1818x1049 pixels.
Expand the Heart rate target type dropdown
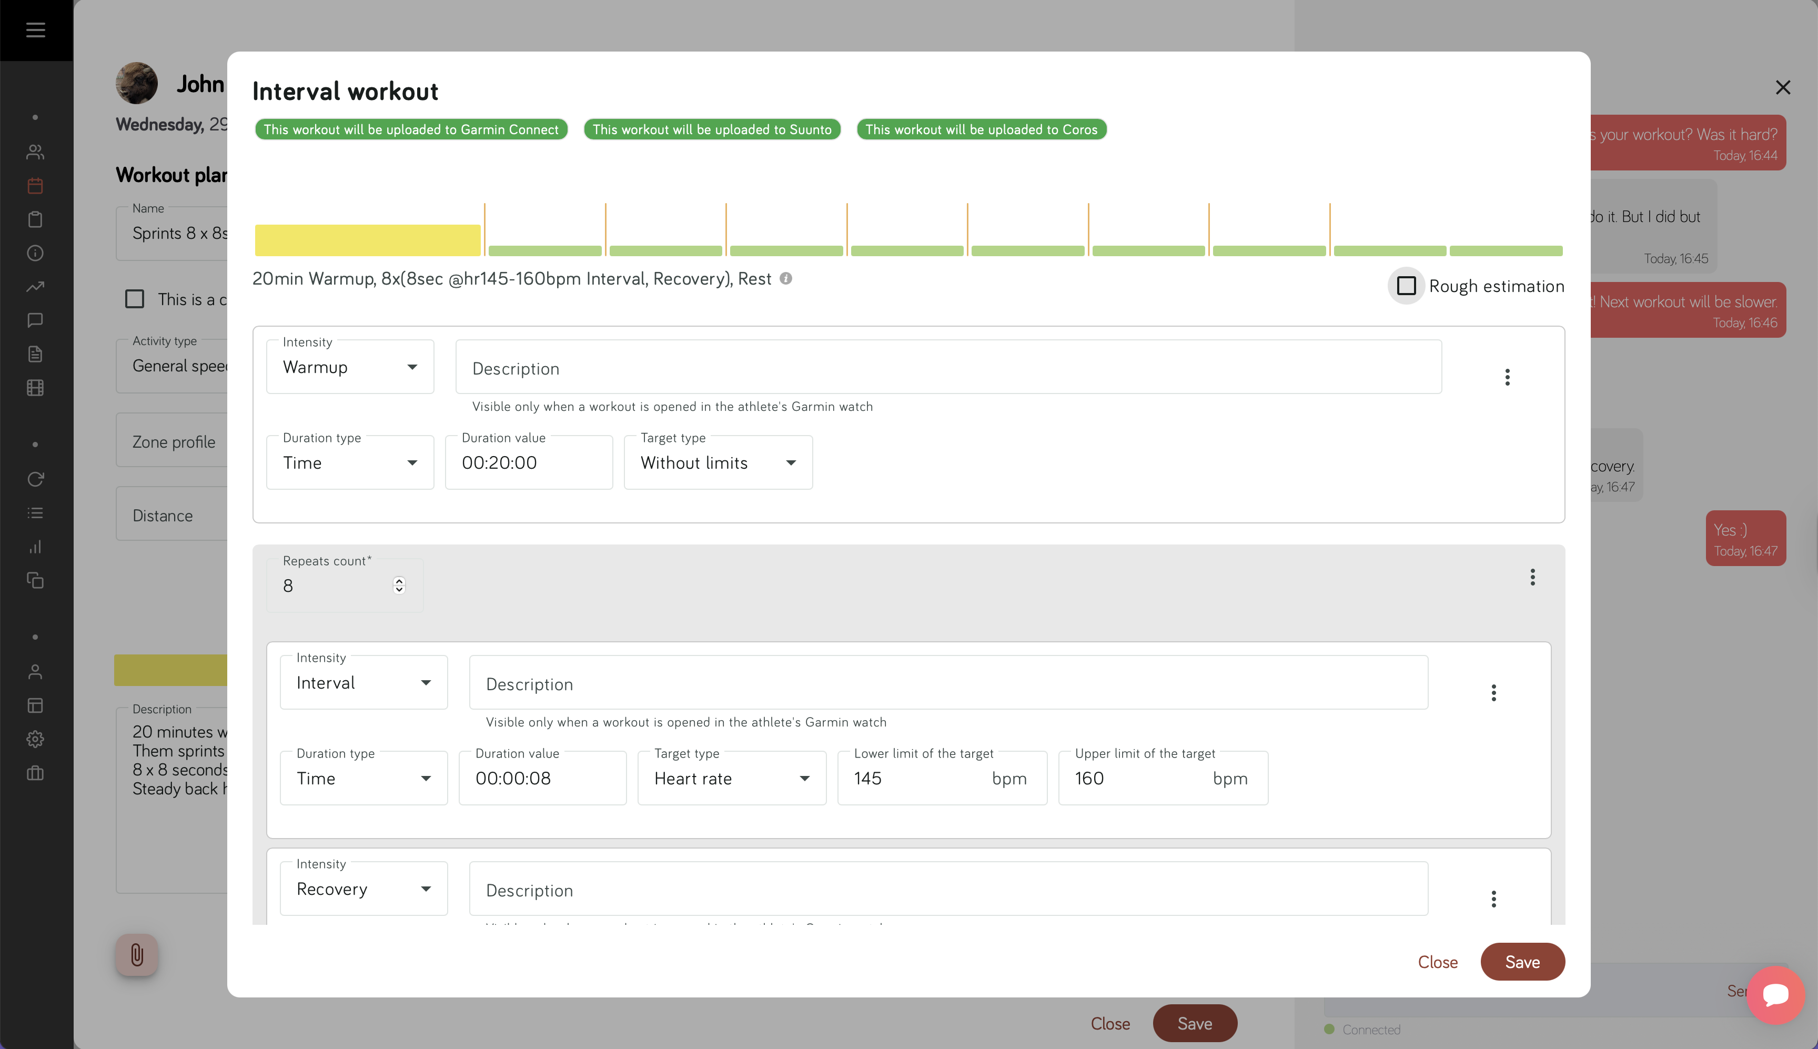732,778
